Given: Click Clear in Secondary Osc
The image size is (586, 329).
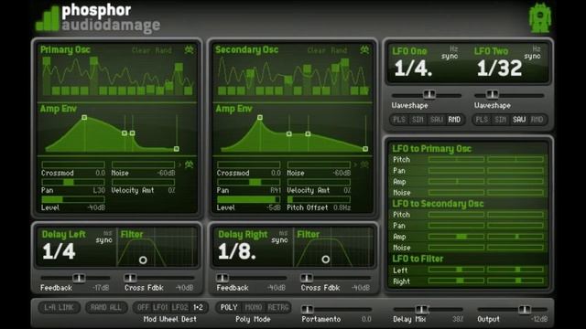Looking at the screenshot, I should pos(317,50).
